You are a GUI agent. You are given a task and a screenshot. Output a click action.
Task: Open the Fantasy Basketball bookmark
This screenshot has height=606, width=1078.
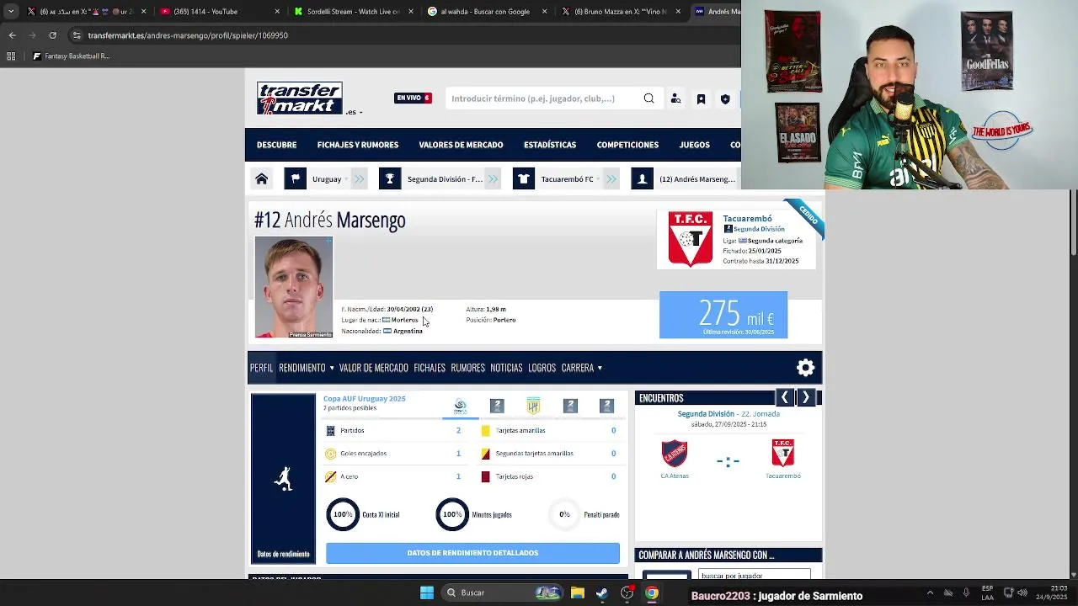pos(71,56)
